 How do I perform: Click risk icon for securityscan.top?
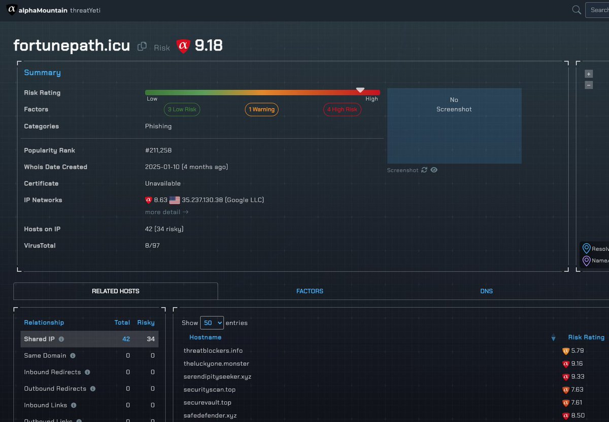[566, 390]
